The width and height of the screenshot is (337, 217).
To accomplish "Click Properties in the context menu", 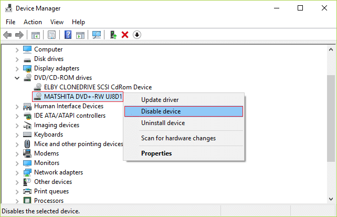I will (156, 153).
